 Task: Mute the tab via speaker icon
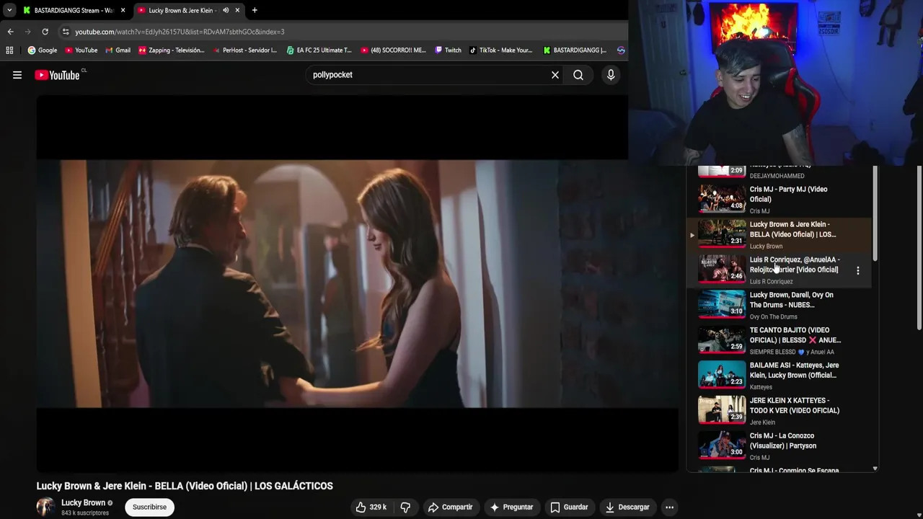(x=226, y=10)
